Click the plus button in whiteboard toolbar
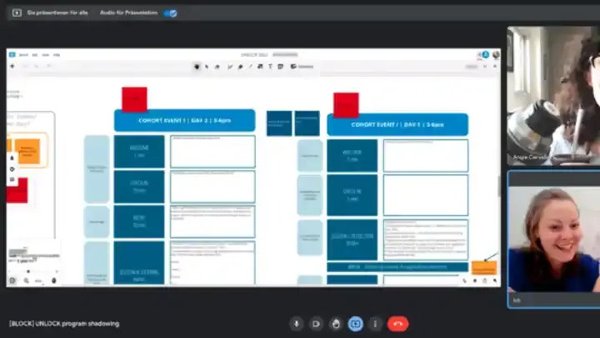600x338 pixels. coord(12,66)
